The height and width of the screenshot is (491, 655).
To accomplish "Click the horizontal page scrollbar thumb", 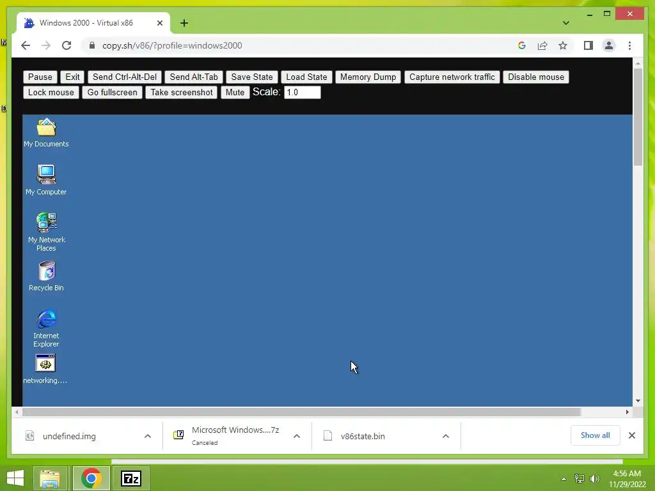I will pos(301,412).
